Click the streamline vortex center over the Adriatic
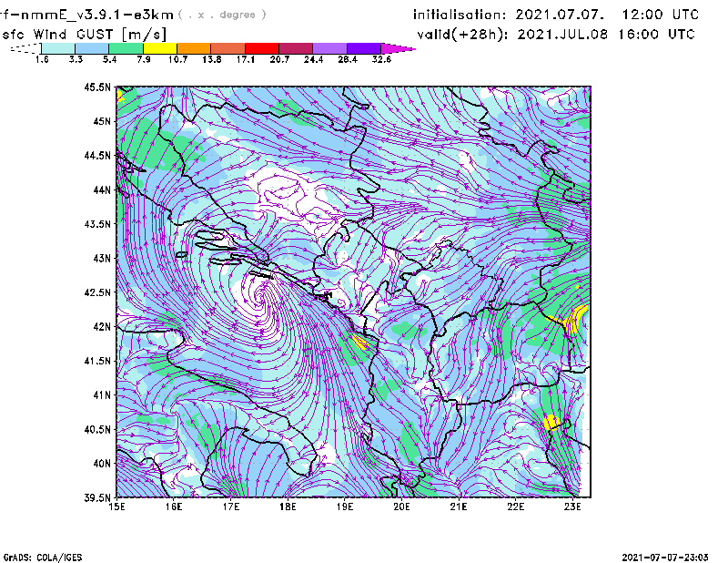Image resolution: width=728 pixels, height=563 pixels. point(262,296)
